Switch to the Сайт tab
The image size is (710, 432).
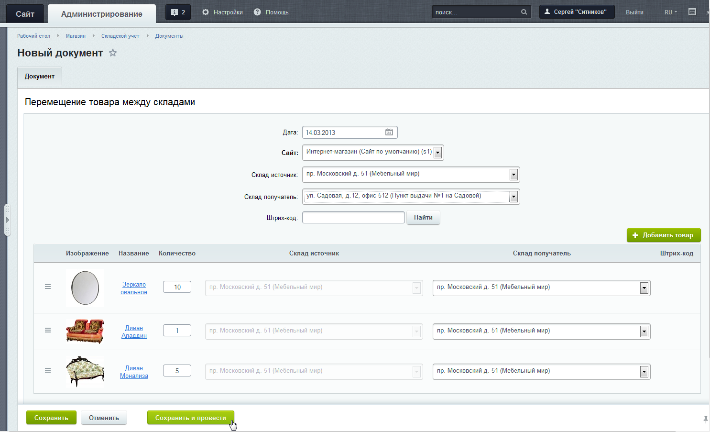25,14
